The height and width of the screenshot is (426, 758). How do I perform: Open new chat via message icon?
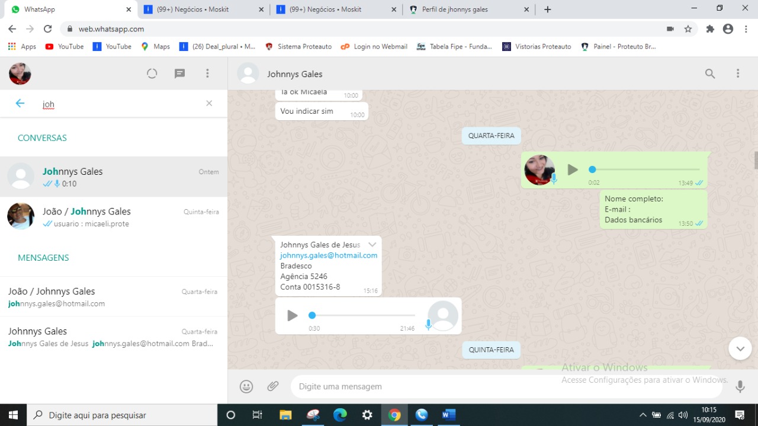coord(180,73)
